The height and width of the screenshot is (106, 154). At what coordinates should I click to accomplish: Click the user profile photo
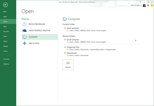pos(144,5)
